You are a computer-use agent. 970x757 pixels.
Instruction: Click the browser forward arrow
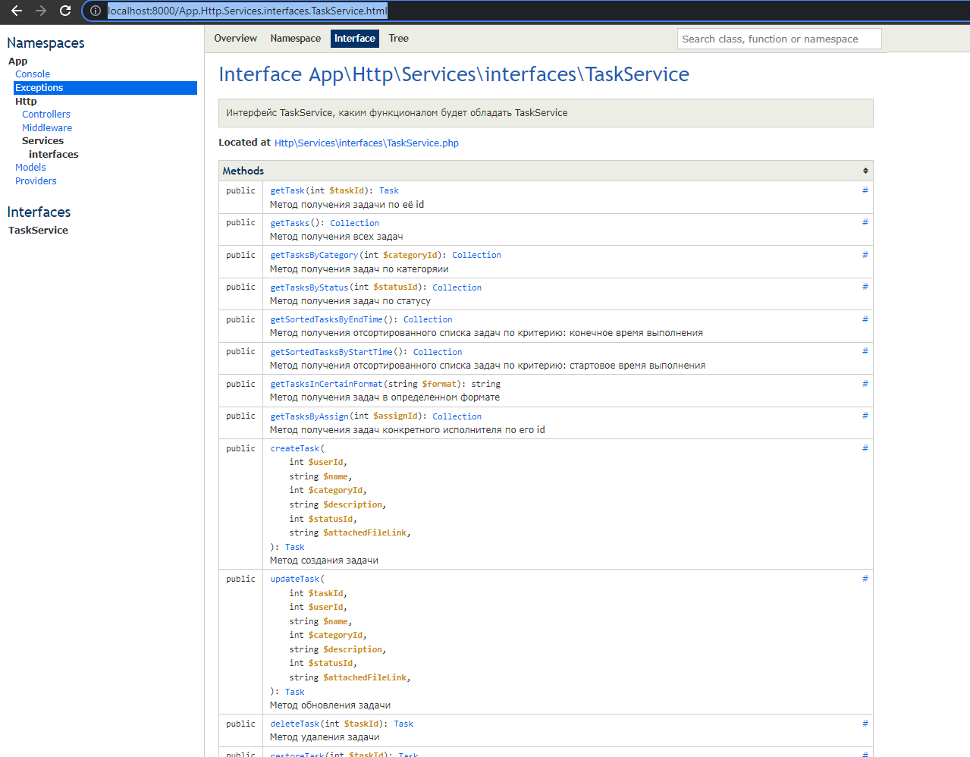[39, 11]
